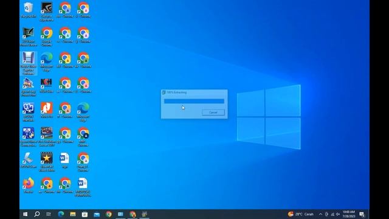Cancel the extraction in the progress dialog

213,112
